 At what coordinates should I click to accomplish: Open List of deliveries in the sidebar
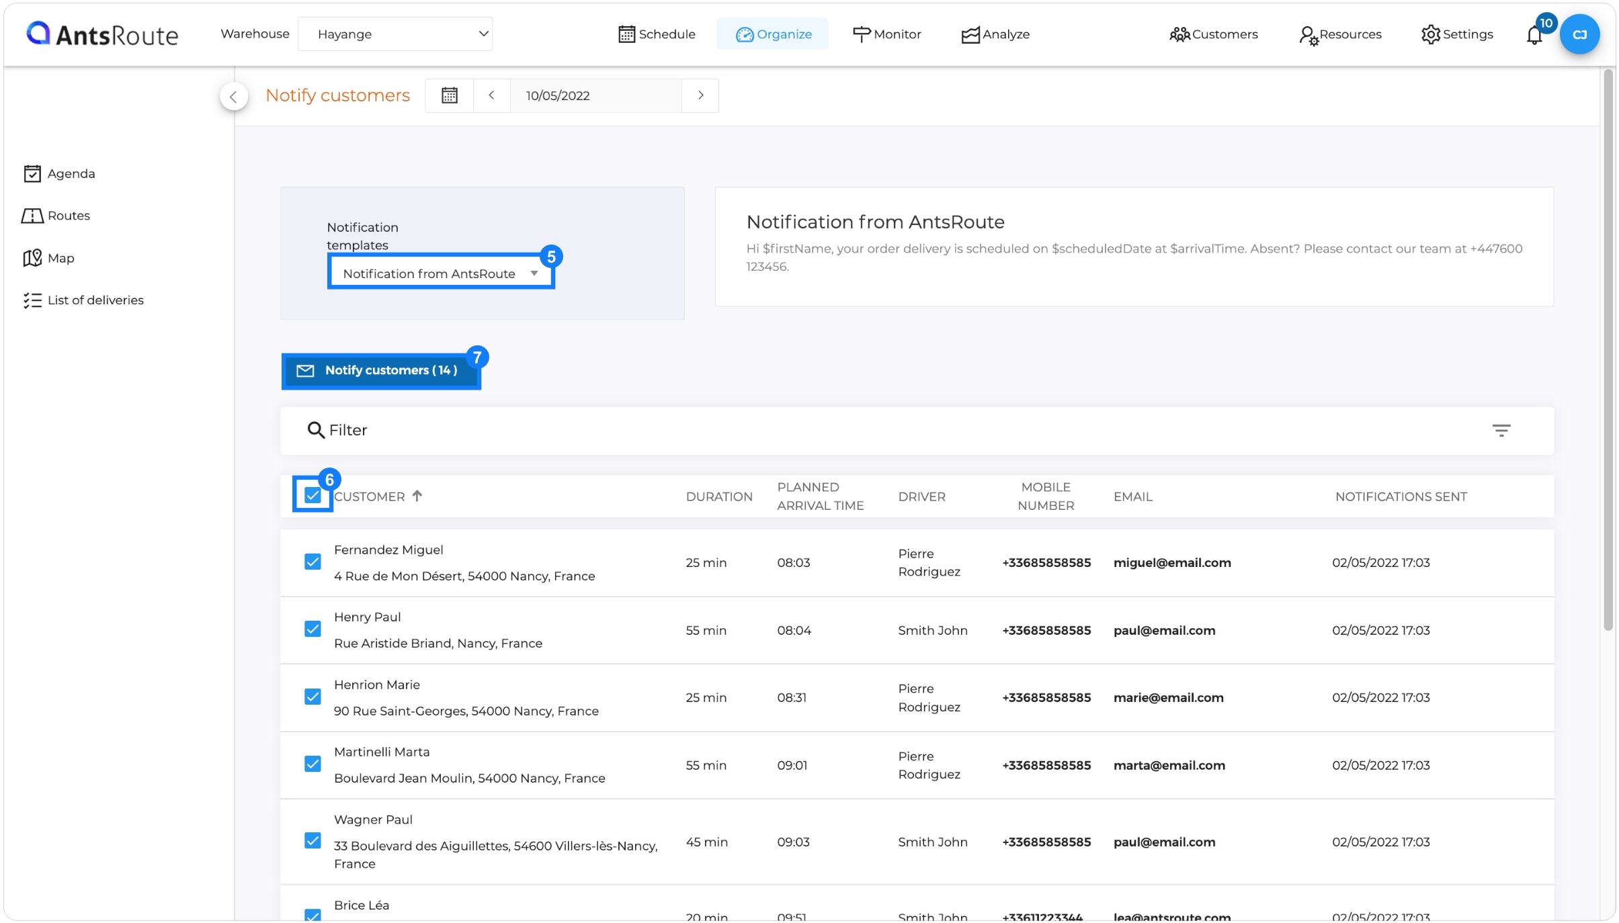(83, 300)
